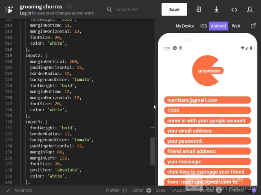The height and width of the screenshot is (195, 261).
Task: Click the msrittam@gmail.com field in preview
Action: pyautogui.click(x=208, y=100)
